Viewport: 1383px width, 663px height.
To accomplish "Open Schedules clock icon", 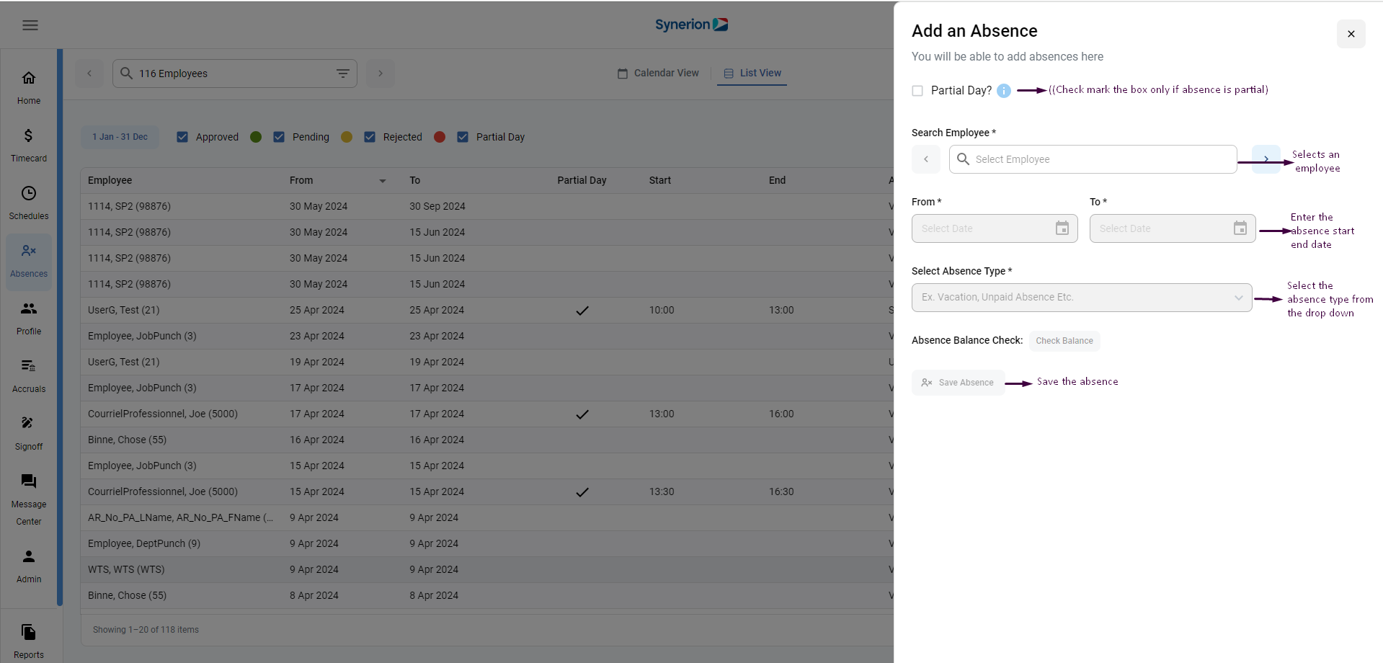I will click(x=29, y=193).
